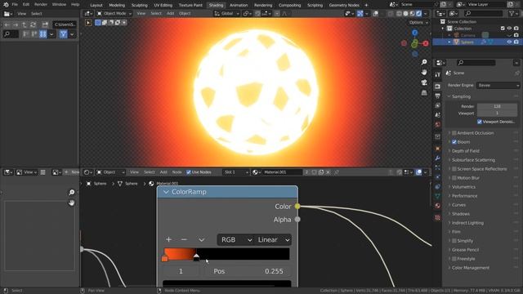Open the Tool properties tab icon

[438, 74]
